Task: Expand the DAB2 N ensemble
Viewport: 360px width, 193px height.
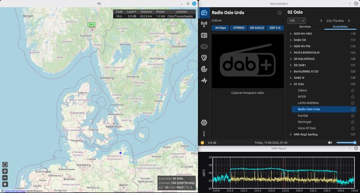Action: coord(291,78)
